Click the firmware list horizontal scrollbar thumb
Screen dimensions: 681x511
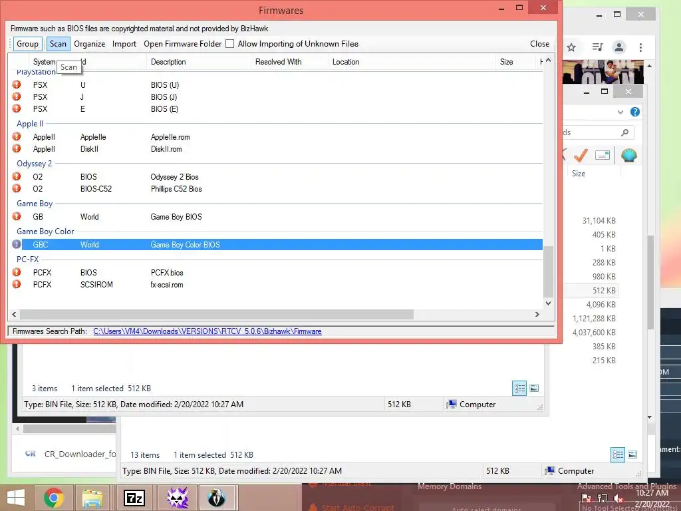[x=217, y=314]
